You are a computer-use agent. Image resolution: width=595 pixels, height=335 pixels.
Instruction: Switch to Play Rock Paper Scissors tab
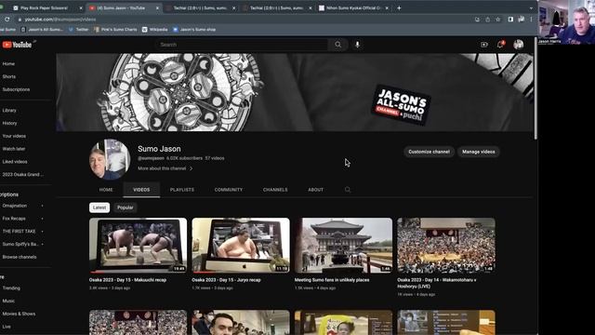[44, 8]
